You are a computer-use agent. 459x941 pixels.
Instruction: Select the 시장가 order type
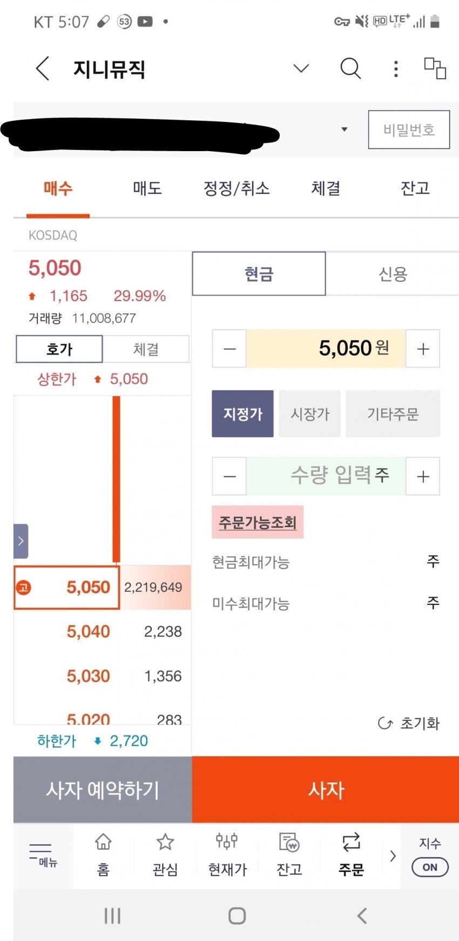tap(310, 414)
